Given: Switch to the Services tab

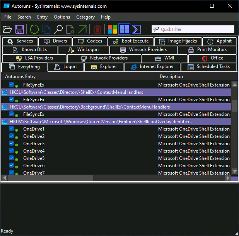Looking at the screenshot, I should [x=20, y=41].
